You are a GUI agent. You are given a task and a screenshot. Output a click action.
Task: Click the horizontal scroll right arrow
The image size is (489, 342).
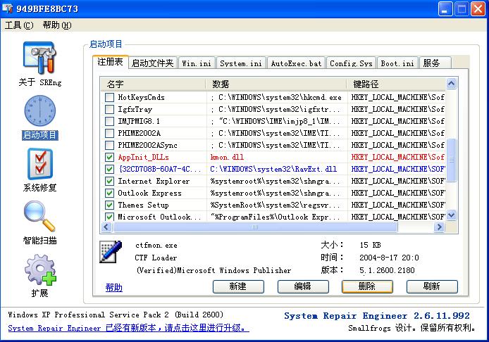(x=439, y=227)
